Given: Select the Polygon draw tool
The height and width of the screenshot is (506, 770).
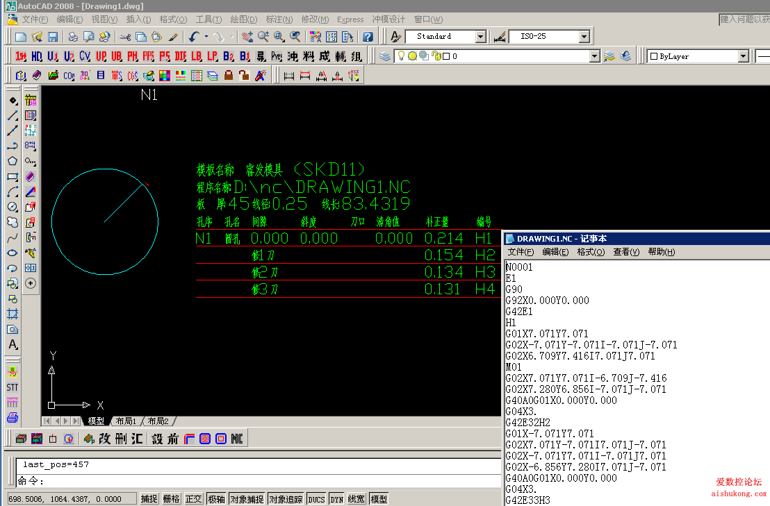Looking at the screenshot, I should (13, 161).
